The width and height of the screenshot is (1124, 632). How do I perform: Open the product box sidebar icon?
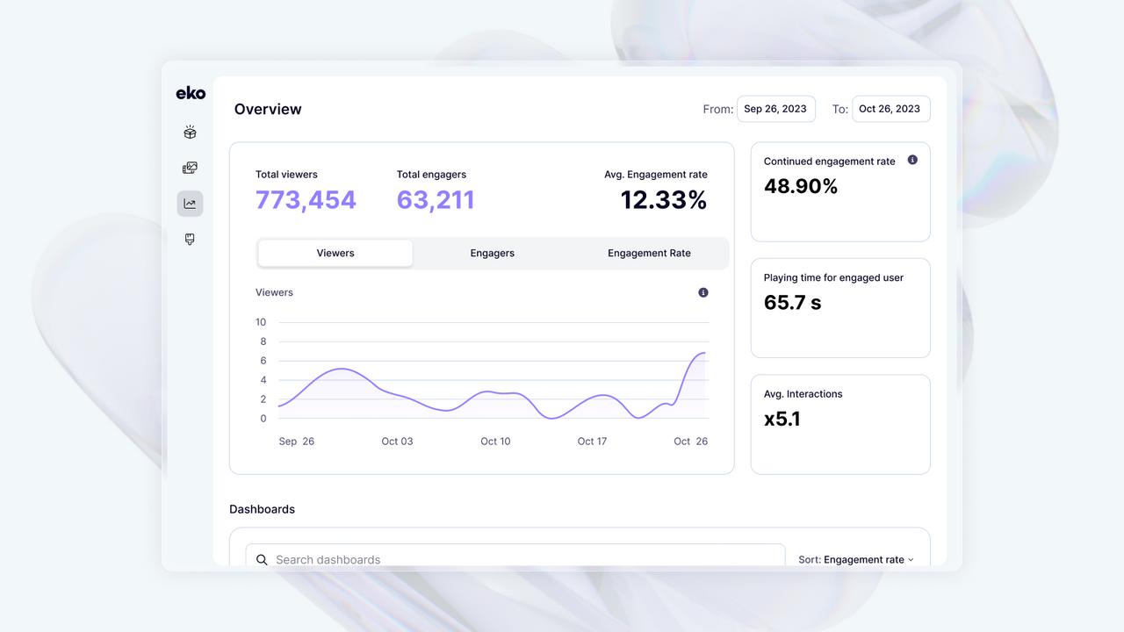[190, 133]
